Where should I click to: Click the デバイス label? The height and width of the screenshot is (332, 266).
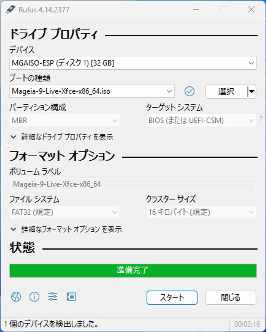click(22, 50)
